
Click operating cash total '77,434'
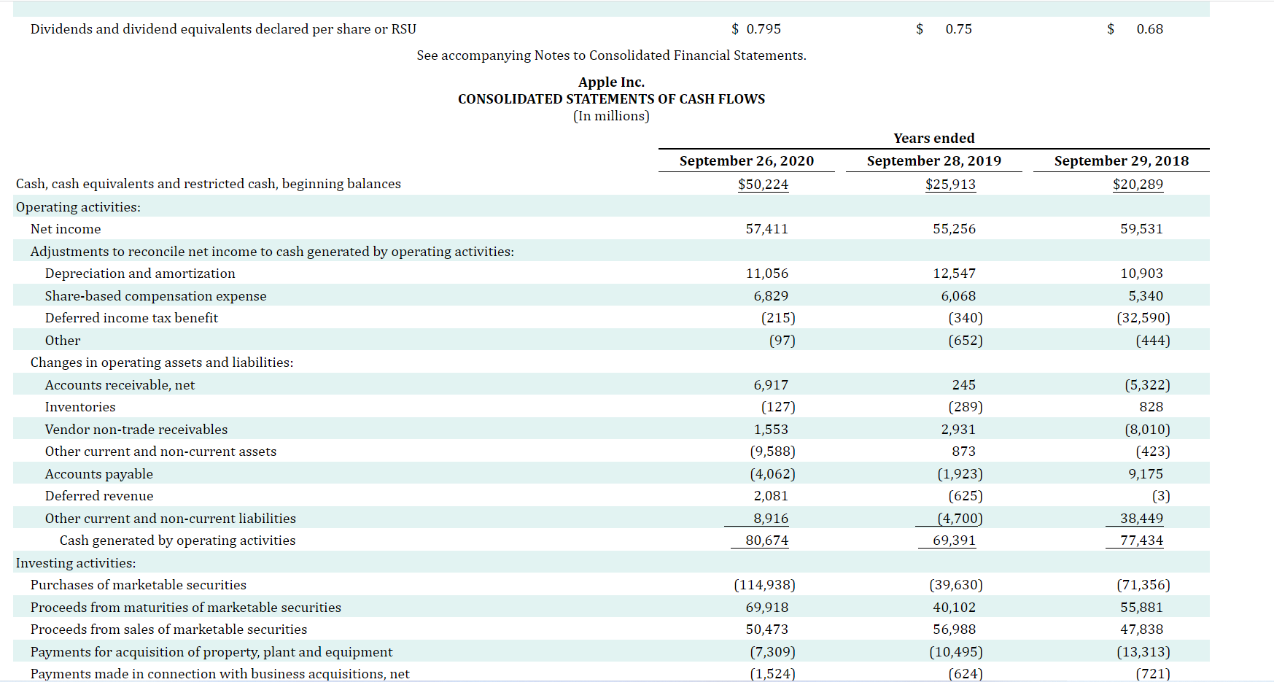[1141, 540]
